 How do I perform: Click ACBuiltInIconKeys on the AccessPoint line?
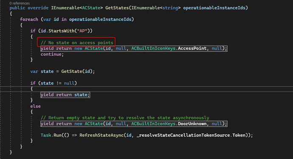[153, 48]
